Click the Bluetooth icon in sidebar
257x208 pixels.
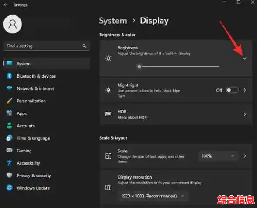(9, 76)
